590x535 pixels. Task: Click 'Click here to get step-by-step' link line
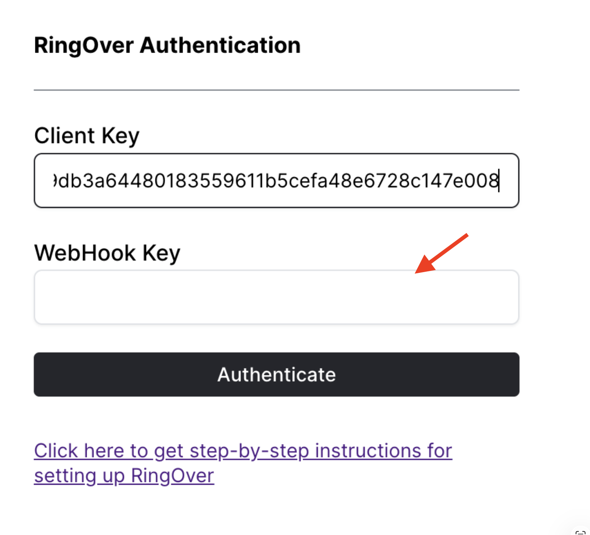click(243, 451)
